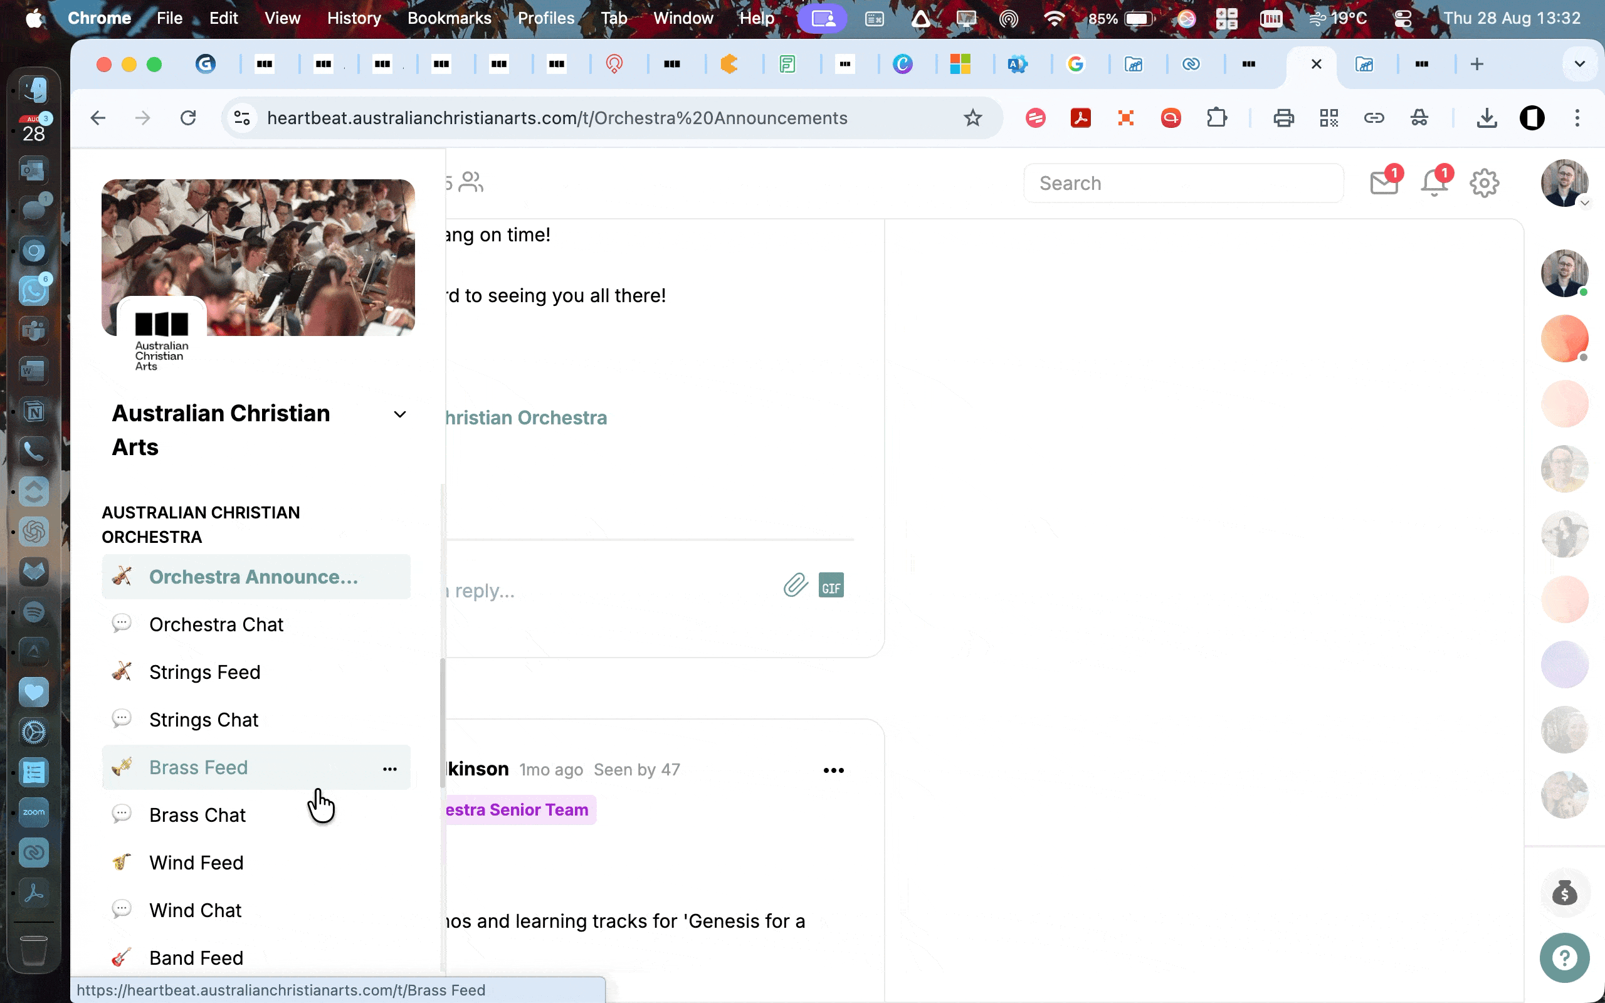Open the help question mark button
The width and height of the screenshot is (1605, 1003).
[x=1564, y=958]
